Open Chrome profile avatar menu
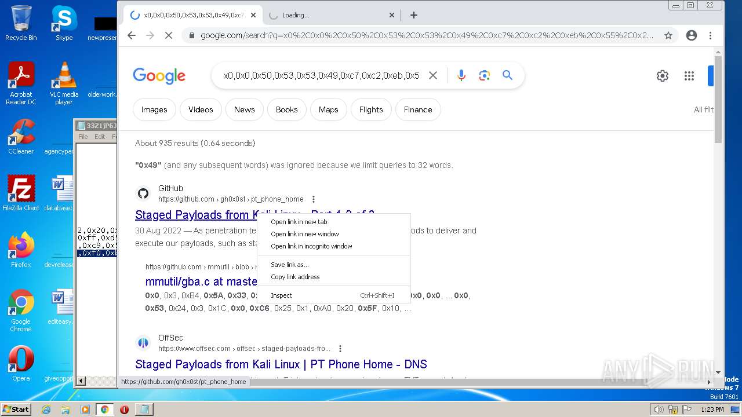The height and width of the screenshot is (417, 742). pos(691,35)
